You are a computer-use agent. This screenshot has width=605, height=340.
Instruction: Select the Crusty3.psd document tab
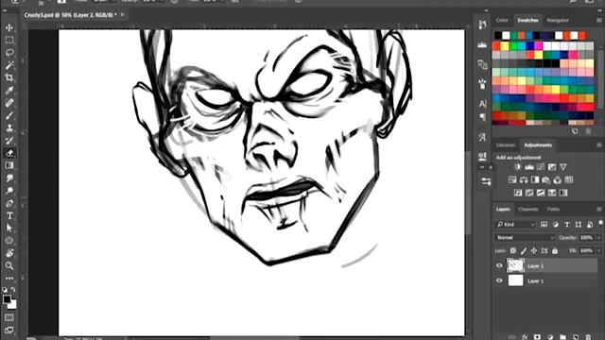pos(70,15)
